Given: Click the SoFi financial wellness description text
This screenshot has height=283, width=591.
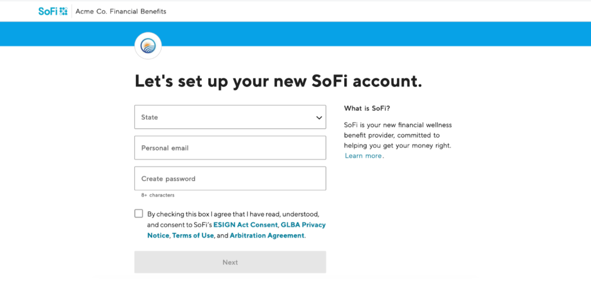Looking at the screenshot, I should point(398,135).
